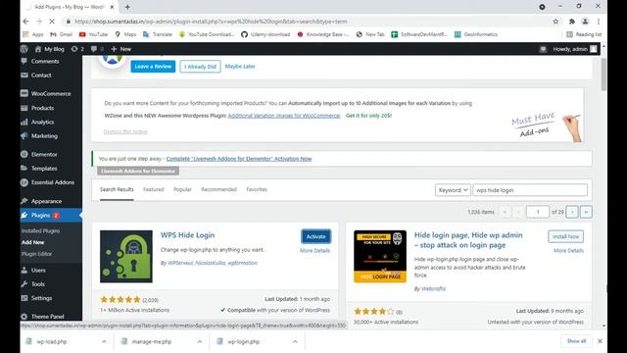
Task: Show all downloads
Action: [x=577, y=341]
